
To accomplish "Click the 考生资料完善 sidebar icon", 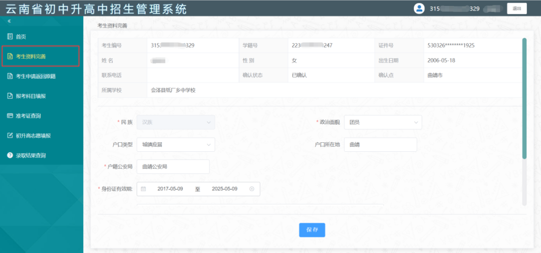I will point(10,56).
